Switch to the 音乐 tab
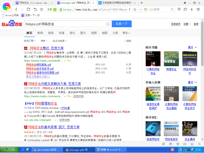Screen dimensions: 204x153 tap(72, 33)
